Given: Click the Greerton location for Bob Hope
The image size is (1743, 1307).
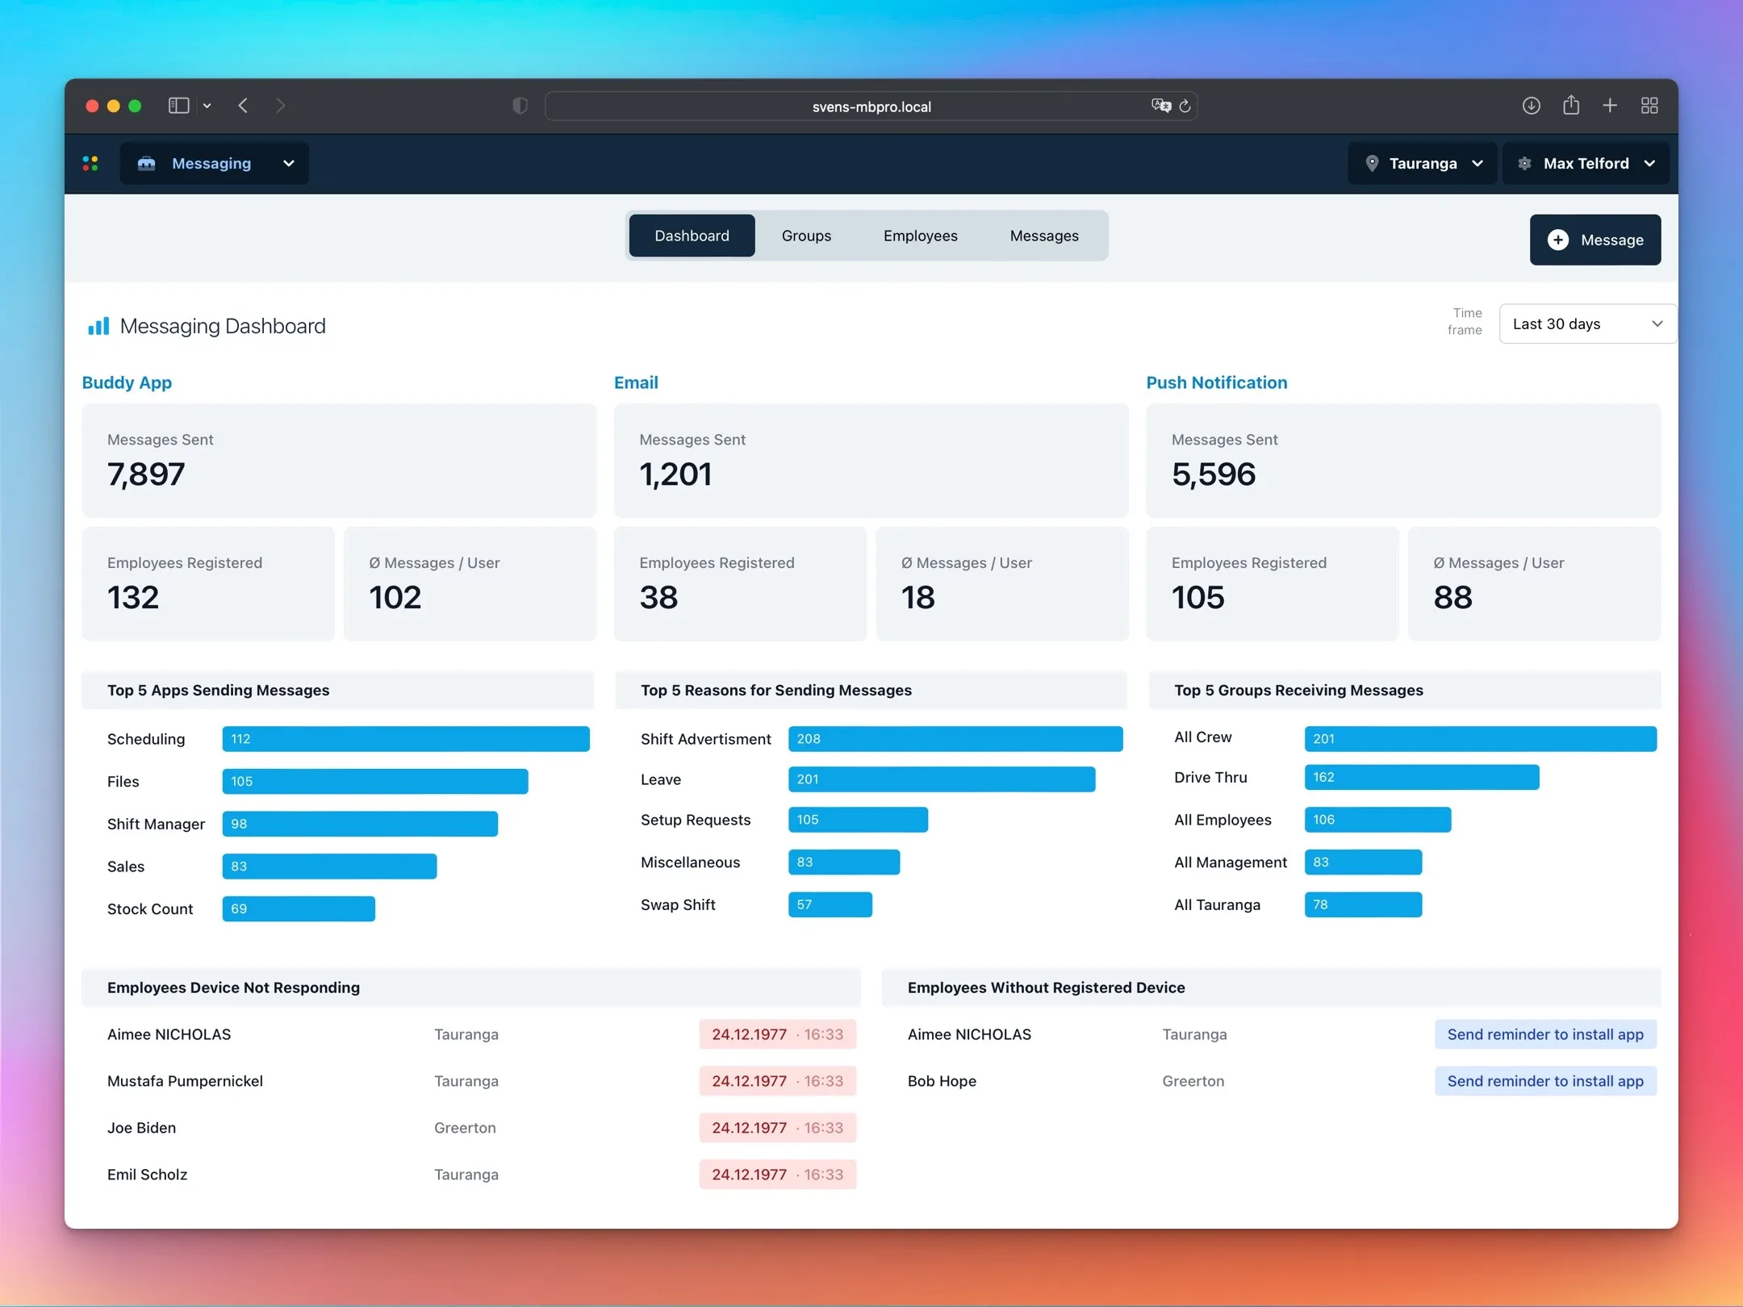Looking at the screenshot, I should pyautogui.click(x=1193, y=1081).
